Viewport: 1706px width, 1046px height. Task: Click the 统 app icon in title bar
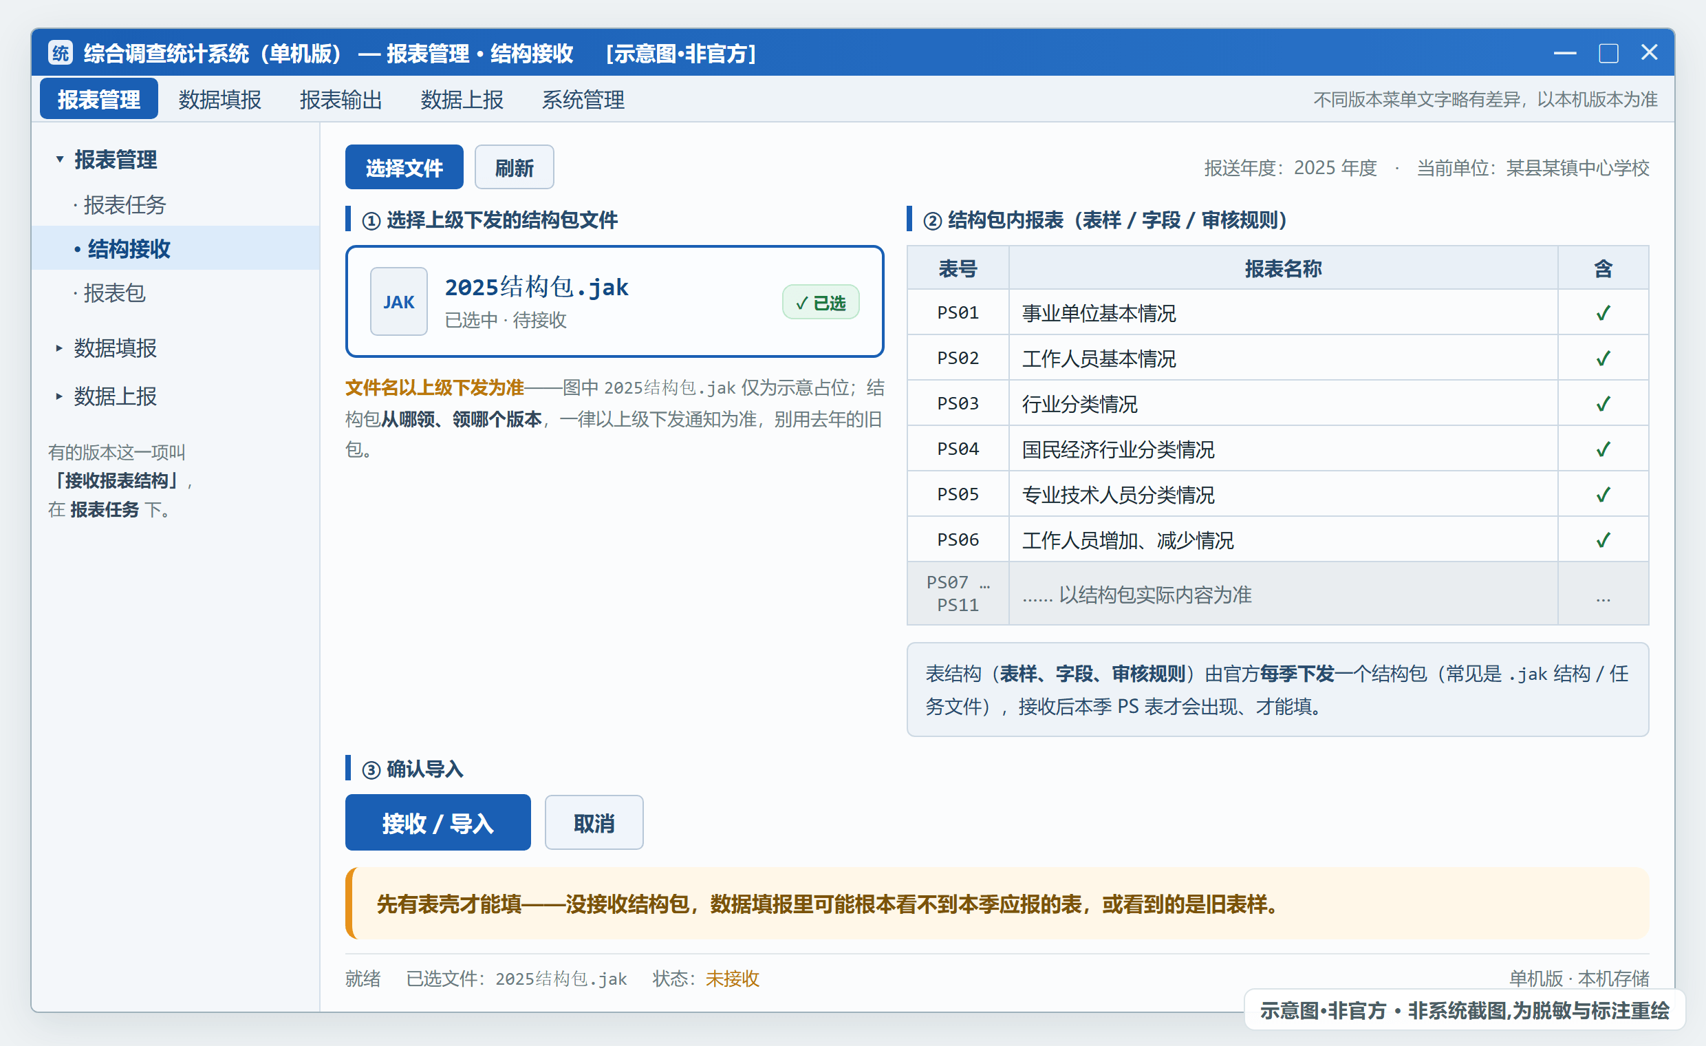61,53
